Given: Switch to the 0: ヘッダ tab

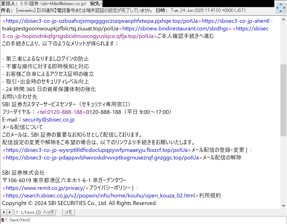Looking at the screenshot, I should point(46,213).
